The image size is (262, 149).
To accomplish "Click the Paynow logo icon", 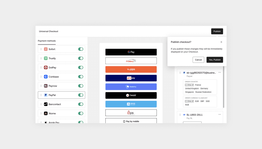I will 46,86.
